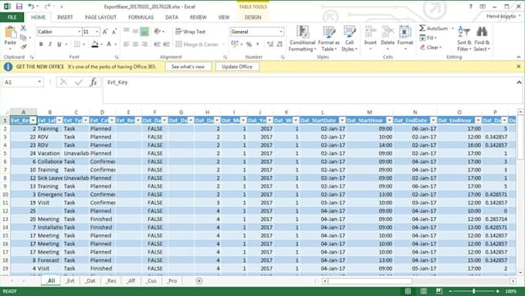Open the FILE tab

point(12,17)
